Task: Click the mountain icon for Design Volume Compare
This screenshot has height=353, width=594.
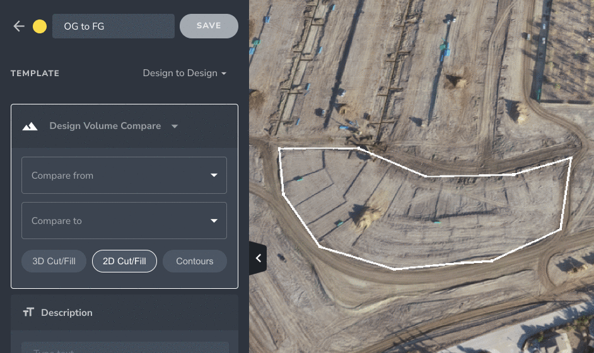Action: click(30, 126)
